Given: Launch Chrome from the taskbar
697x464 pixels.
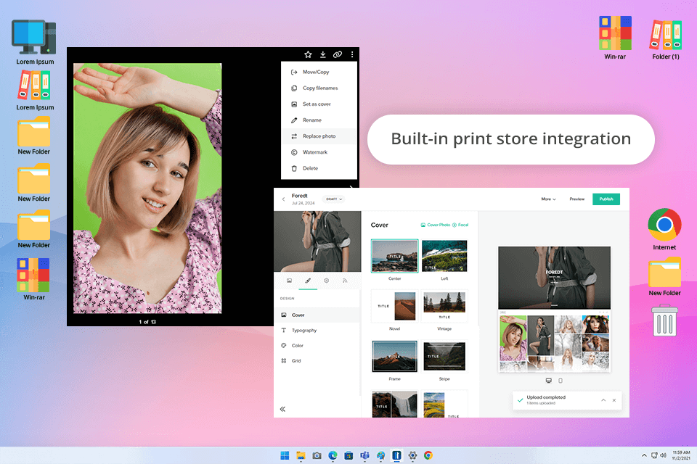Looking at the screenshot, I should pos(428,455).
